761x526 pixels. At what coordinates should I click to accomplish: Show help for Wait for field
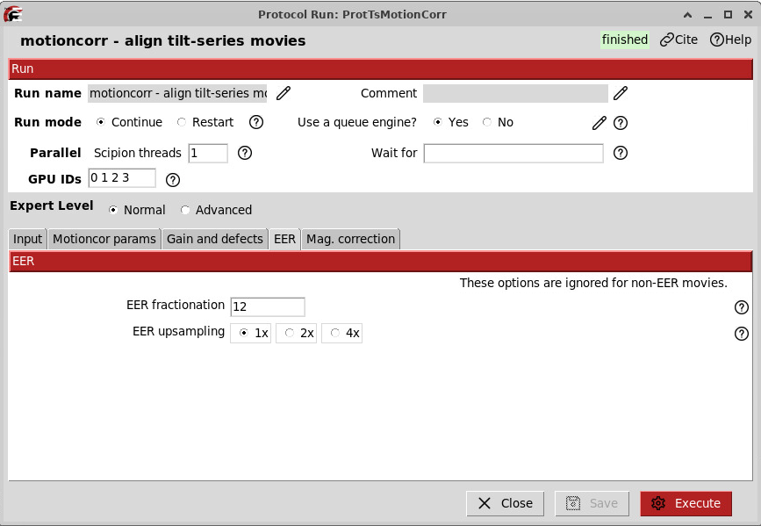(x=621, y=153)
